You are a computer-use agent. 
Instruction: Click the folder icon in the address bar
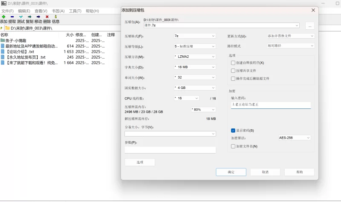click(7, 28)
